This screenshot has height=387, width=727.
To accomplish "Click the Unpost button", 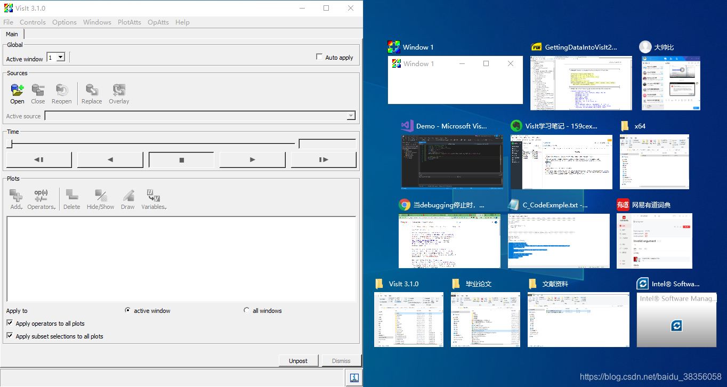I will 298,360.
